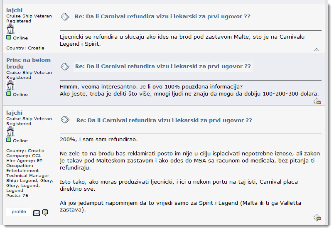Click the green Online indicator for Princ na belom brodu

click(x=9, y=94)
